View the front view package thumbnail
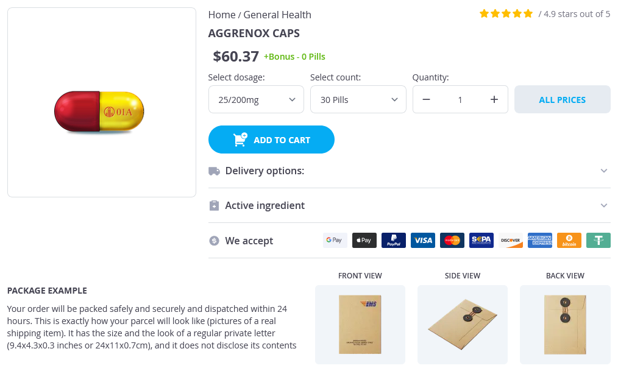Screen dimensions: 618x371 360,324
